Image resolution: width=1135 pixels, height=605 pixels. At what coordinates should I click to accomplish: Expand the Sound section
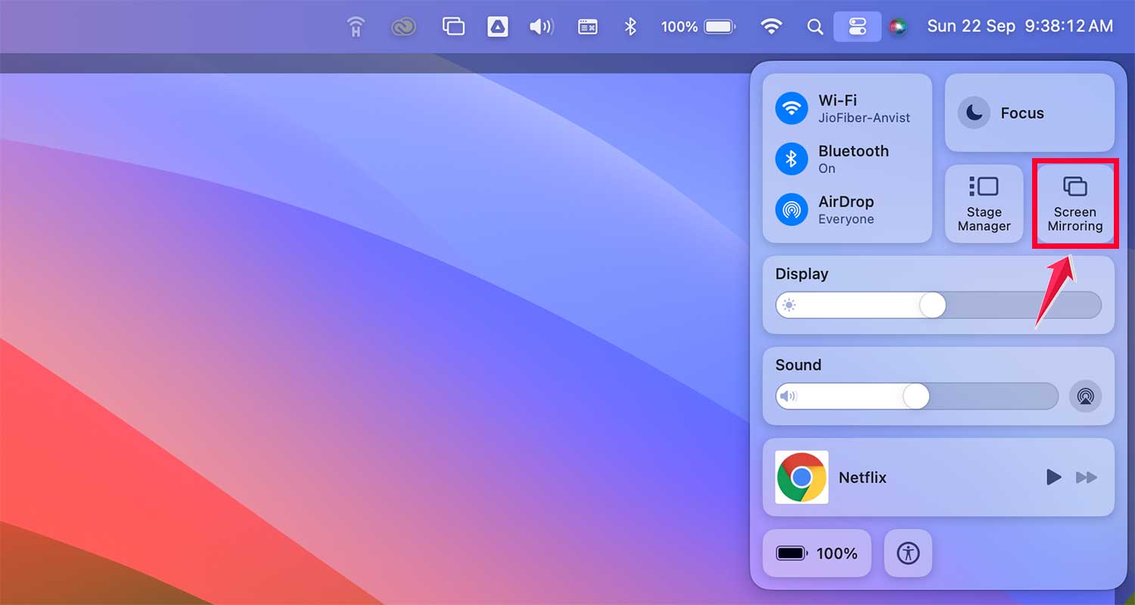(x=798, y=365)
